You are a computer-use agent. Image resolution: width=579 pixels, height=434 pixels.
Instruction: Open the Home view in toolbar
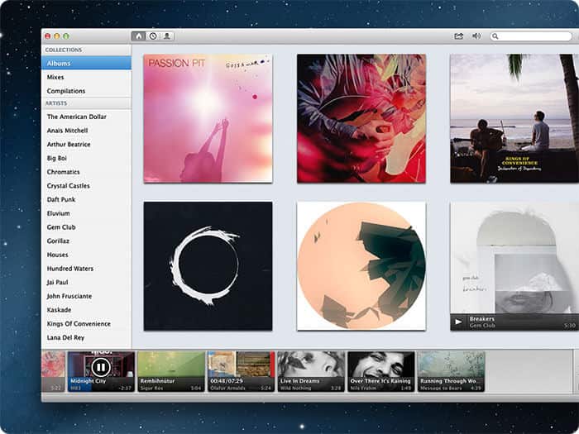tap(139, 36)
